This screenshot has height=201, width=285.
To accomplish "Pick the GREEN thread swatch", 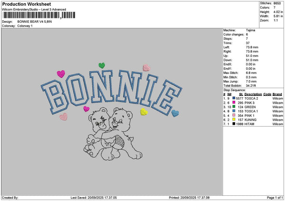I will [x=234, y=107].
